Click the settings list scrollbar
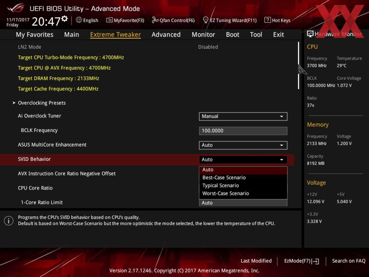The width and height of the screenshot is (369, 277). [x=298, y=65]
